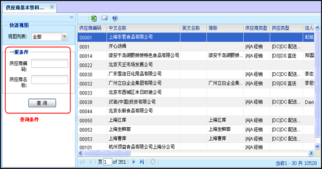Sort by the 中文名称 column header
This screenshot has width=322, height=169.
tap(143, 28)
